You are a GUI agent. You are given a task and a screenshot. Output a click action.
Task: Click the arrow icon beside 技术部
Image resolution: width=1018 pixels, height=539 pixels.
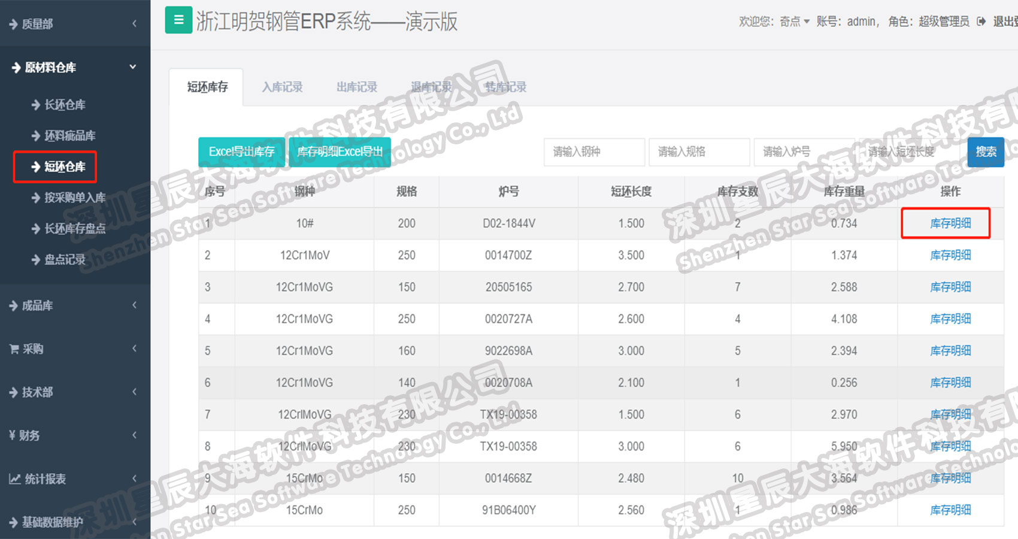click(x=14, y=393)
